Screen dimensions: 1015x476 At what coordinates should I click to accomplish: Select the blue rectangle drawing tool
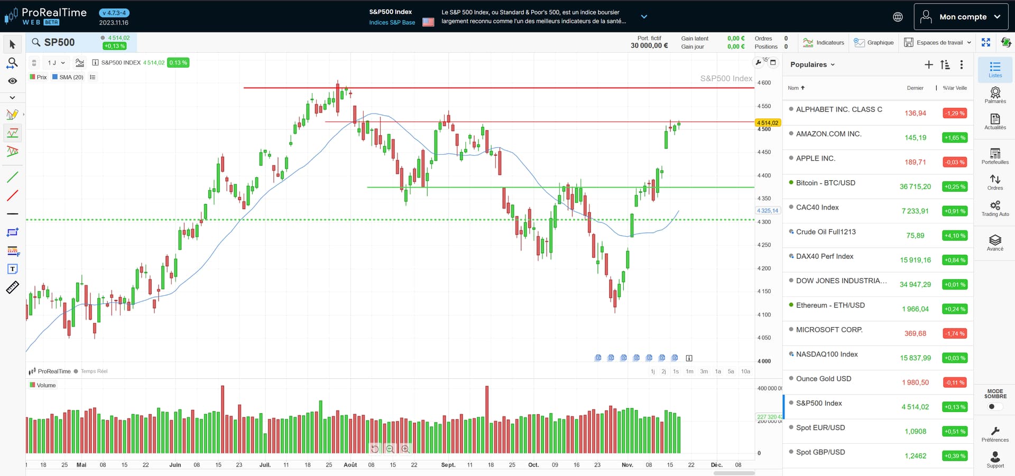13,232
